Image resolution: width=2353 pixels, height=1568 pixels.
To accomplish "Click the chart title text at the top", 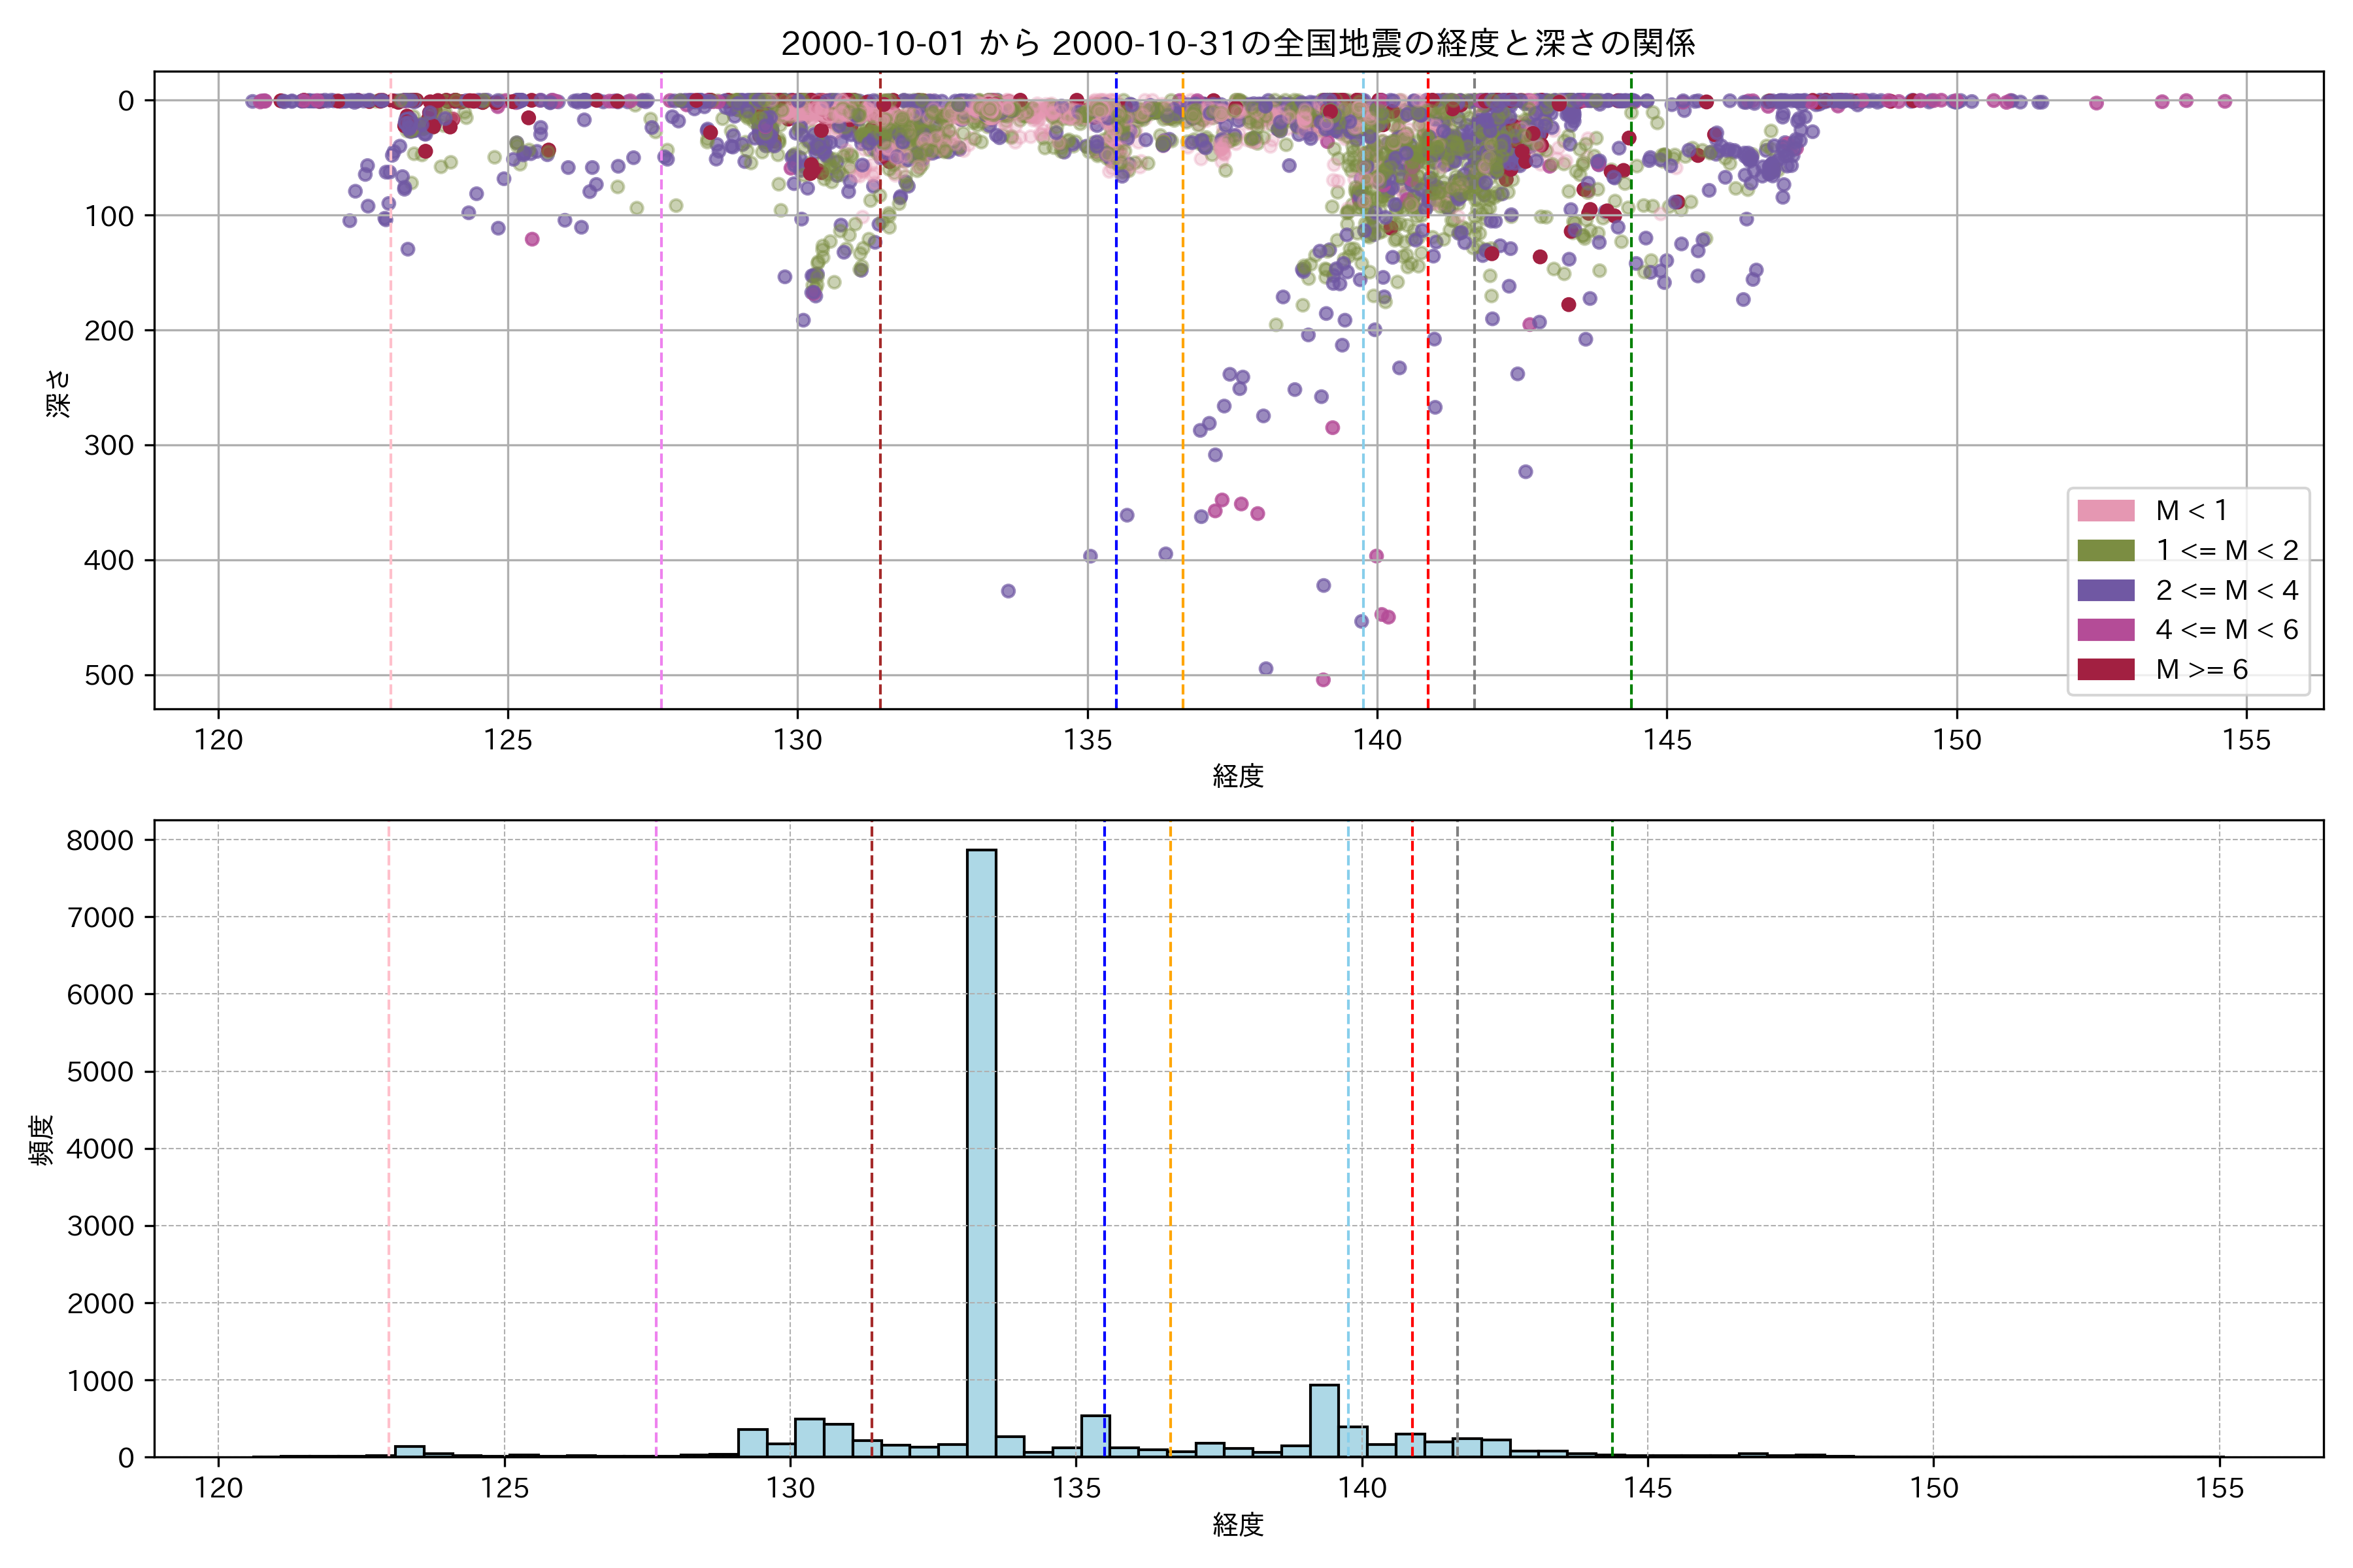I will click(1237, 43).
